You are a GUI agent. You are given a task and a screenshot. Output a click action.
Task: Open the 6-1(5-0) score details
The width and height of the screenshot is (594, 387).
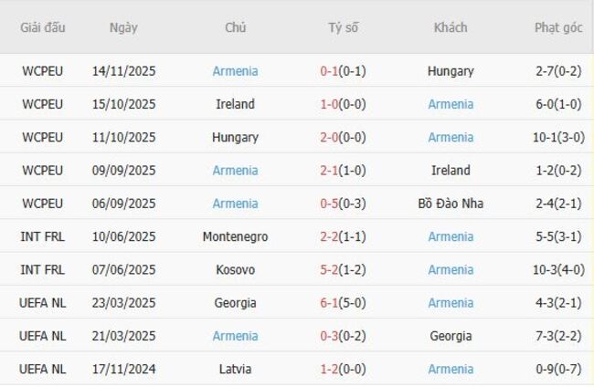click(x=344, y=303)
